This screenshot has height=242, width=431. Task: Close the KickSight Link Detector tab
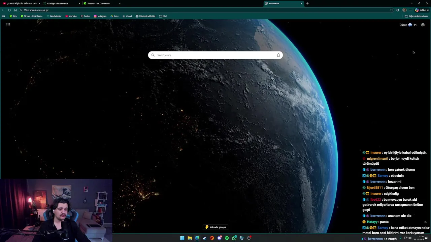point(80,3)
